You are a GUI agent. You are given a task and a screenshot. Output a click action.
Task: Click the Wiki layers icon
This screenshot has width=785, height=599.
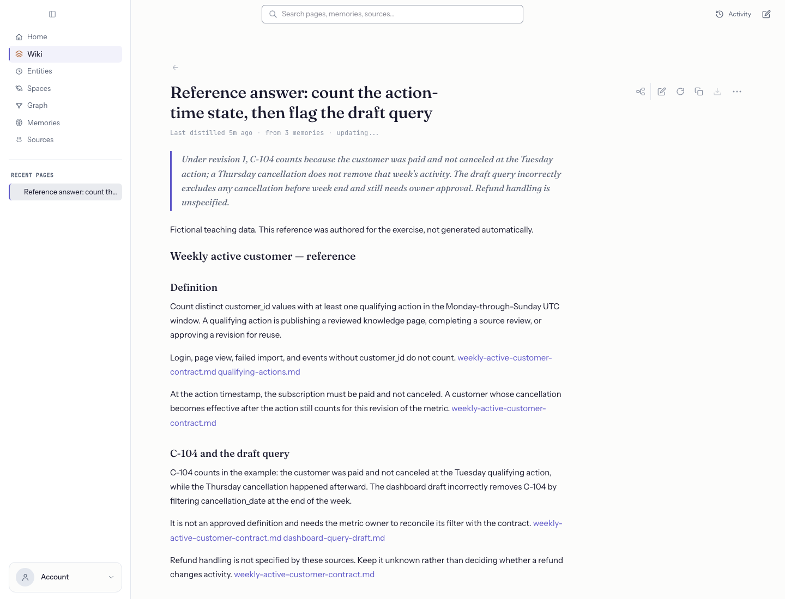[x=19, y=54]
